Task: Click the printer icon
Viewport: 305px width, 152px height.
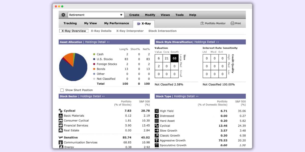Action: (232, 23)
